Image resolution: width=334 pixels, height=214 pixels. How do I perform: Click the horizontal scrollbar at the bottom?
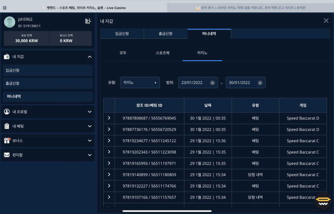pyautogui.click(x=167, y=211)
